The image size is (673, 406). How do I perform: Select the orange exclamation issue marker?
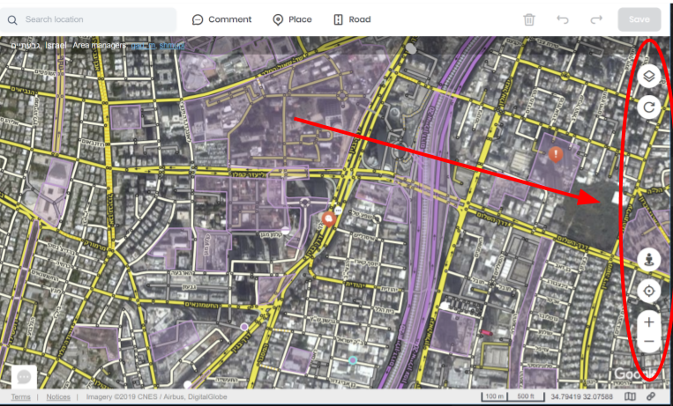tap(557, 155)
